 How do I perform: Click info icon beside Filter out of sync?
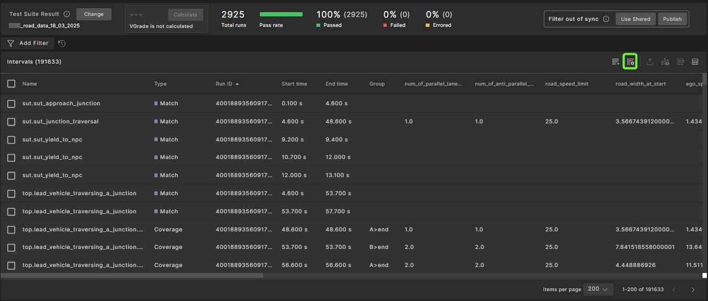tap(606, 19)
